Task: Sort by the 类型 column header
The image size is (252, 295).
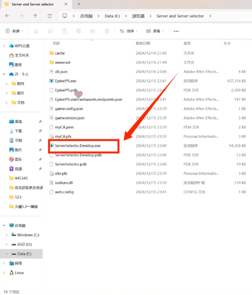Action: click(x=187, y=43)
